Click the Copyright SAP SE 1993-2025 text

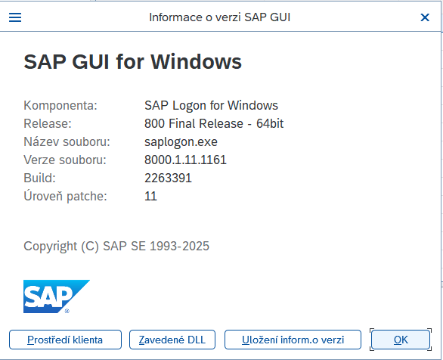pyautogui.click(x=116, y=246)
